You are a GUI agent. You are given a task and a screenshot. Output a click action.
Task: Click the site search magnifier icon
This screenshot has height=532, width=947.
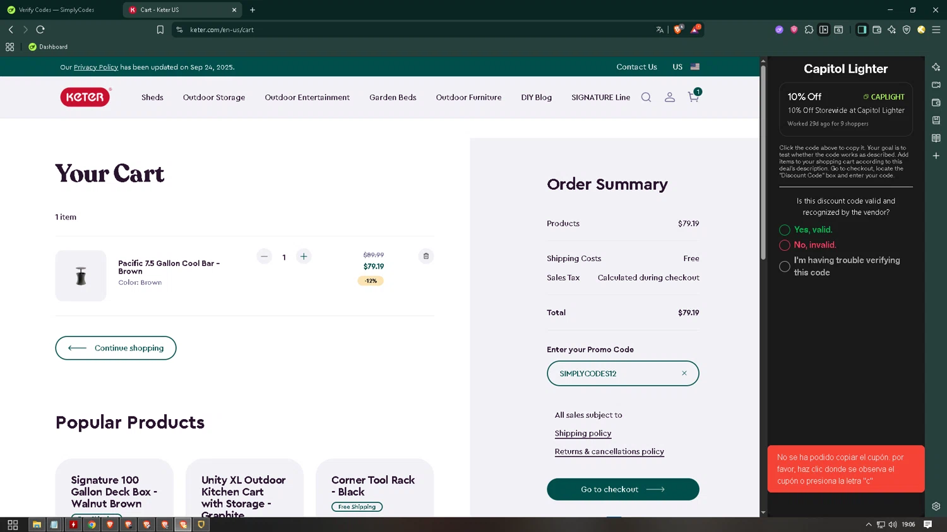(646, 97)
